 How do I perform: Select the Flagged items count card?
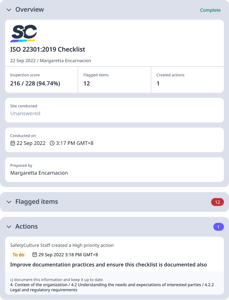(114, 80)
